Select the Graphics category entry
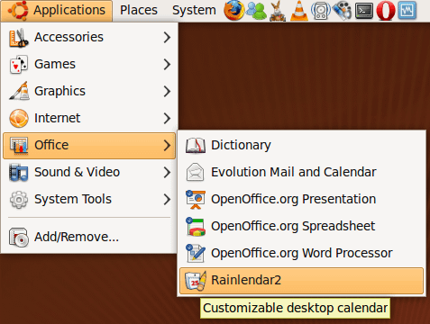The height and width of the screenshot is (324, 430). [89, 91]
